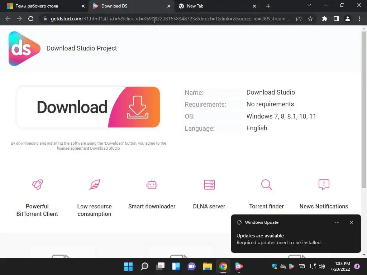Open Task View on the taskbar

160,266
